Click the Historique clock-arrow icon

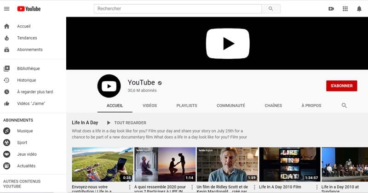pyautogui.click(x=7, y=80)
